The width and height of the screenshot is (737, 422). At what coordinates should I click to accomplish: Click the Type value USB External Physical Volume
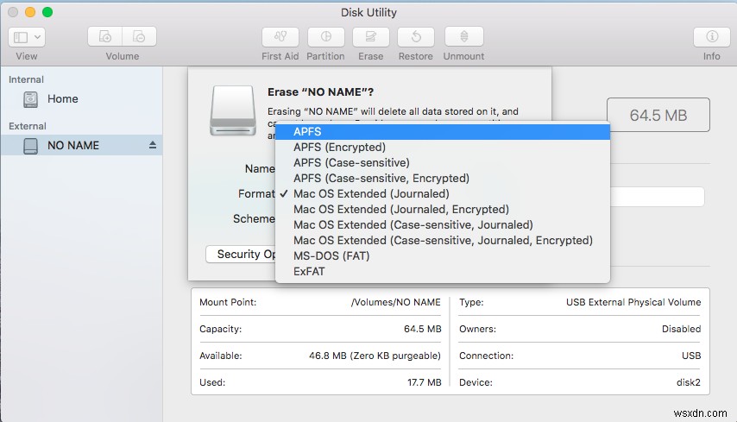633,302
